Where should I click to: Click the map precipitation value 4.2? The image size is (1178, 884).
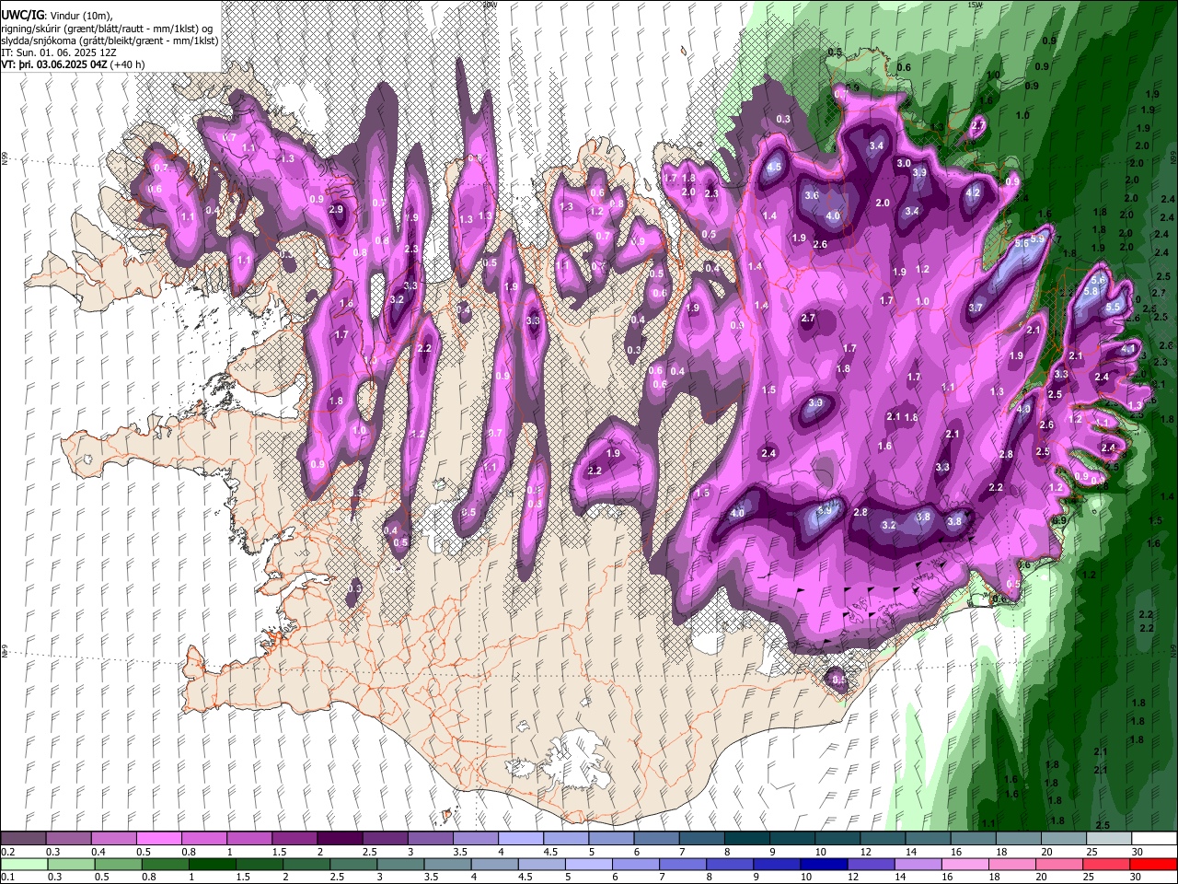[x=973, y=193]
